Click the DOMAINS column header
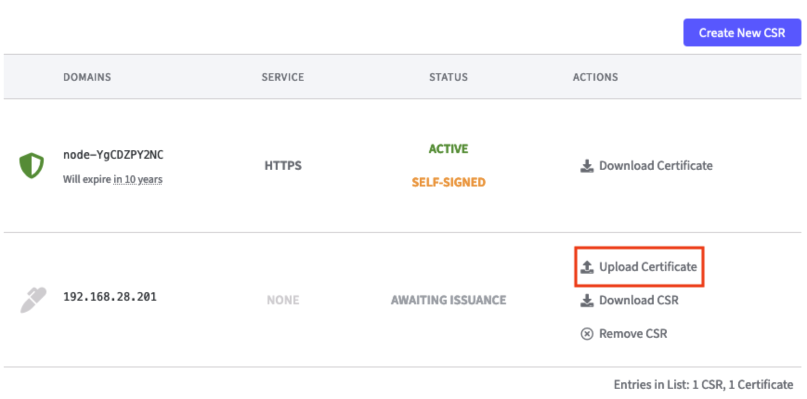Viewport: 807px width, 399px height. tap(87, 77)
